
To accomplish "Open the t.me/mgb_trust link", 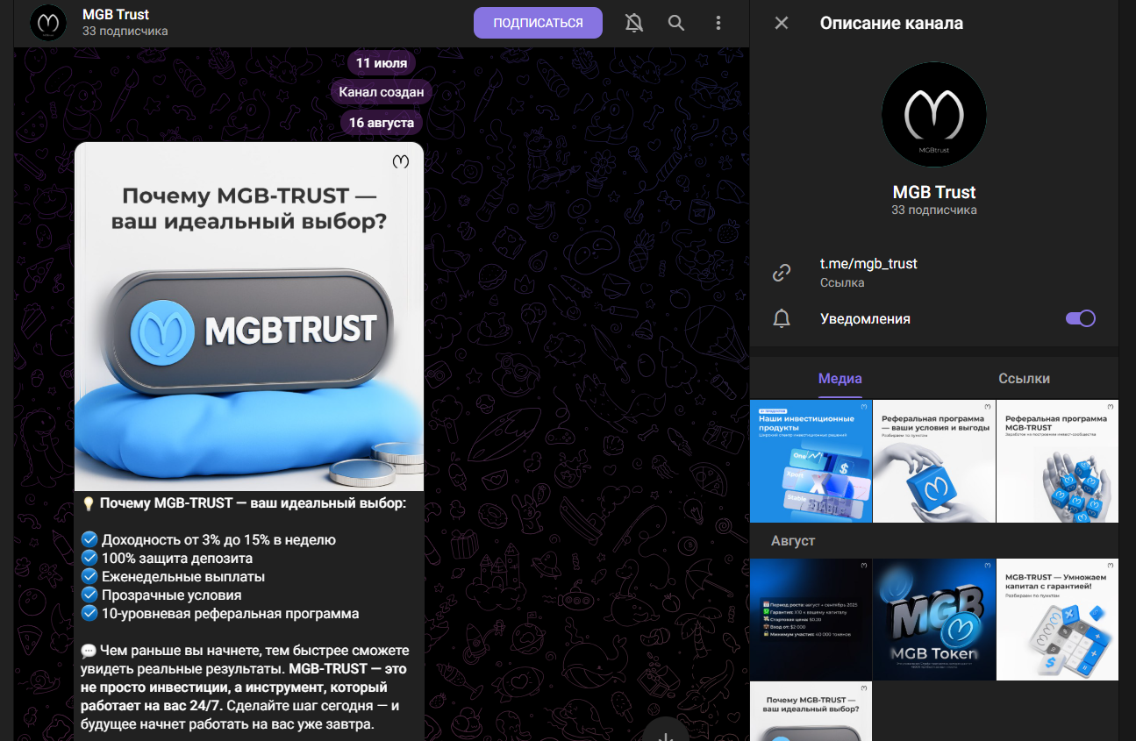I will (x=868, y=264).
